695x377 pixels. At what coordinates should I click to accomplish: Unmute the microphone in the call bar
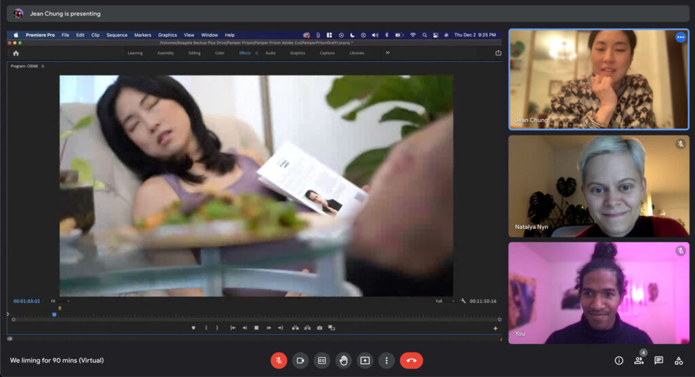point(278,361)
